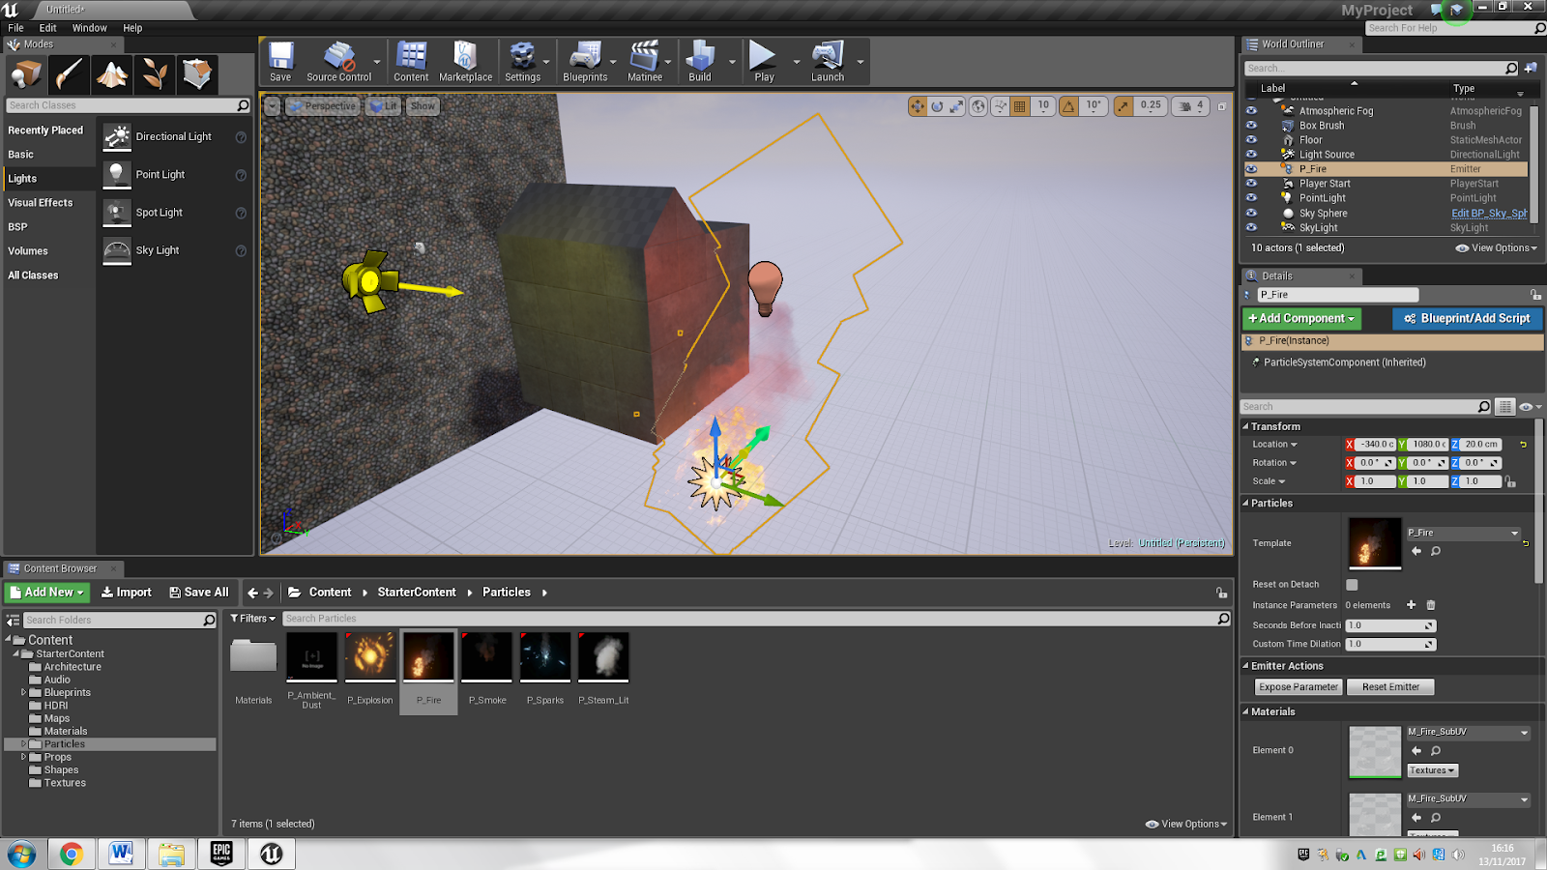This screenshot has width=1547, height=870.
Task: Open Source Control from the toolbar
Action: (x=338, y=62)
